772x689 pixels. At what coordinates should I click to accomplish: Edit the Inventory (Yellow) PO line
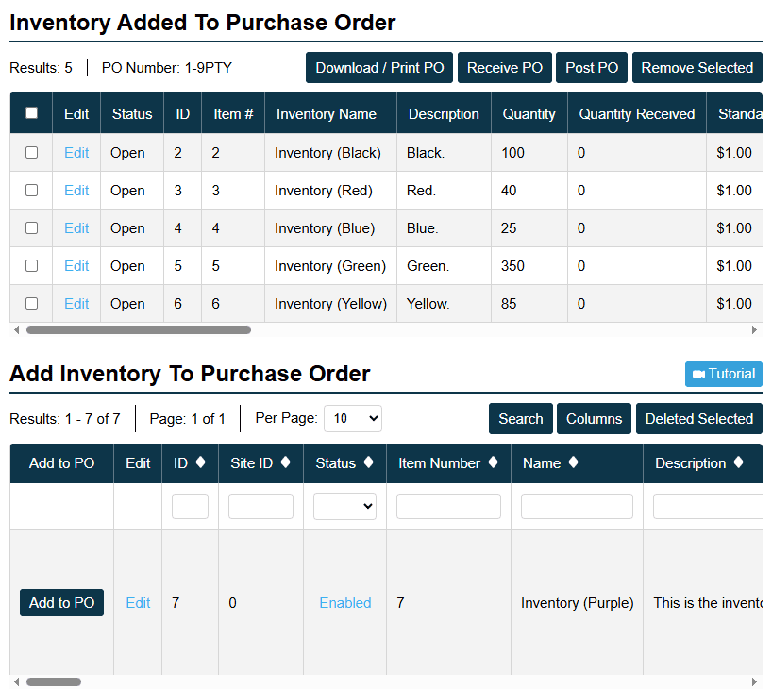point(76,304)
